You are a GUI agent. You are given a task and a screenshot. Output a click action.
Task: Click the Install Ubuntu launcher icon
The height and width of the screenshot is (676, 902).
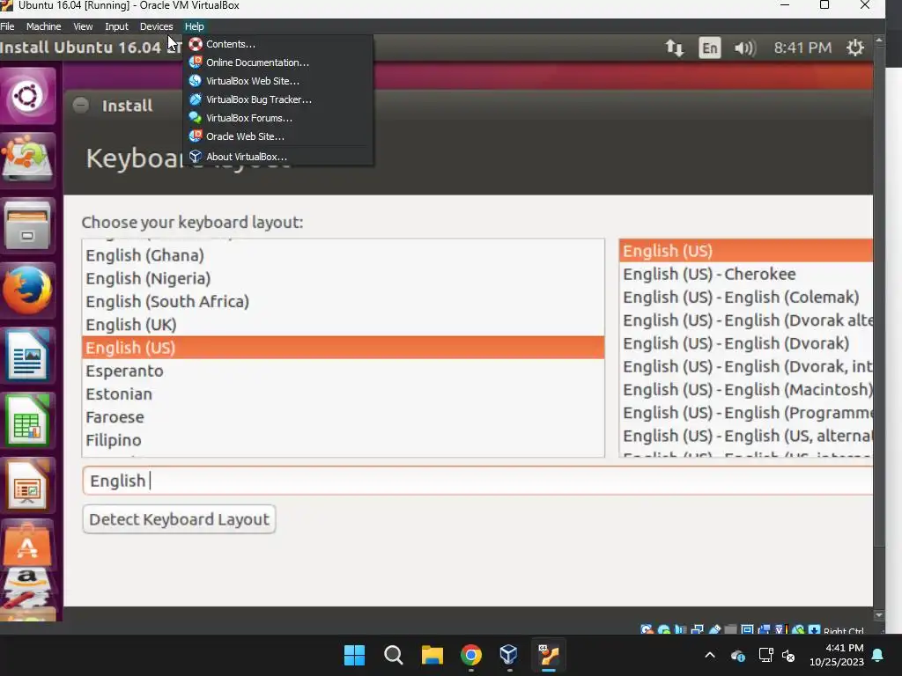pyautogui.click(x=27, y=159)
